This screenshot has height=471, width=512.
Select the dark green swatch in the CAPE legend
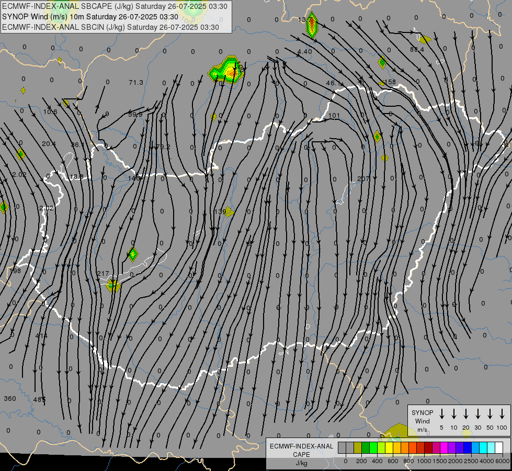pos(366,447)
